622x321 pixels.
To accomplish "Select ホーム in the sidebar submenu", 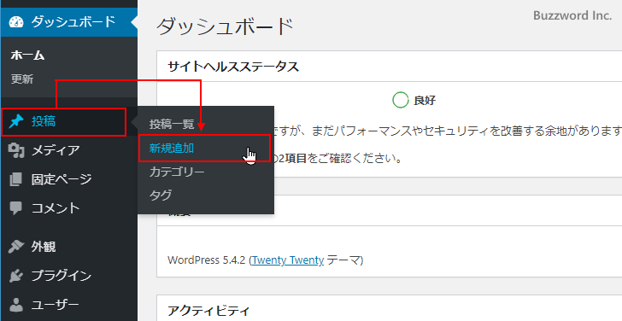I will pyautogui.click(x=27, y=55).
